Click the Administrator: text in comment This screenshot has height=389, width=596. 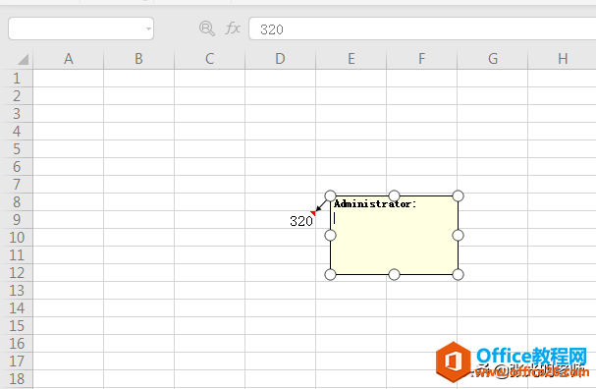(375, 203)
